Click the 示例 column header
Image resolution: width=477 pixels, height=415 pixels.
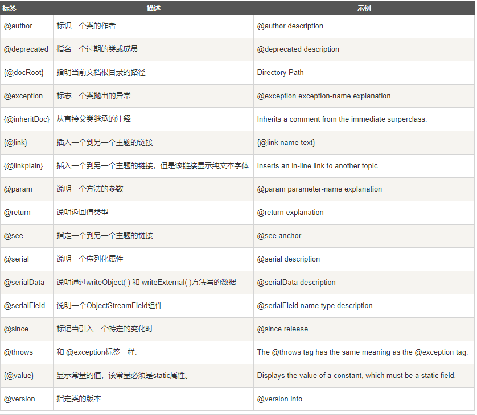point(365,7)
